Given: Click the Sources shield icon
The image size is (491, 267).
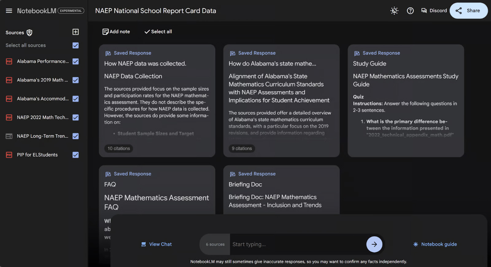Looking at the screenshot, I should [29, 33].
